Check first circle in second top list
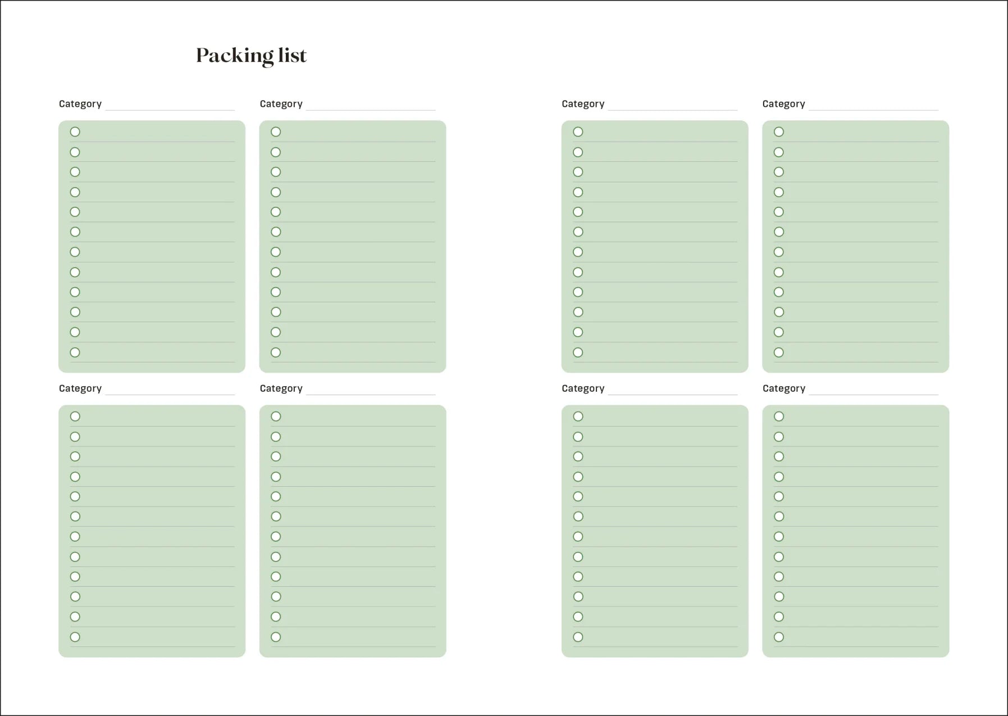The width and height of the screenshot is (1008, 716). (276, 132)
